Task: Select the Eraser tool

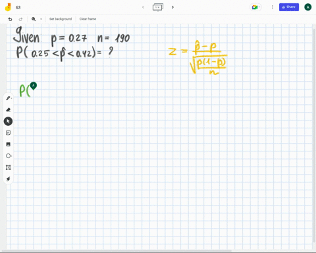Action: coord(9,110)
